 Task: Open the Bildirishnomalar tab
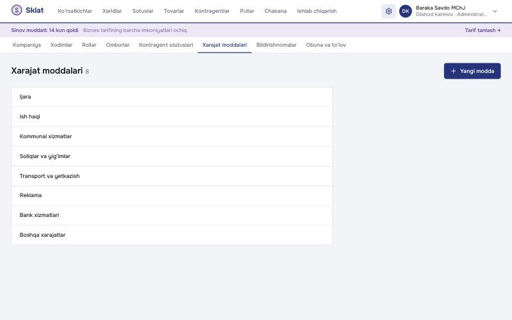[276, 45]
